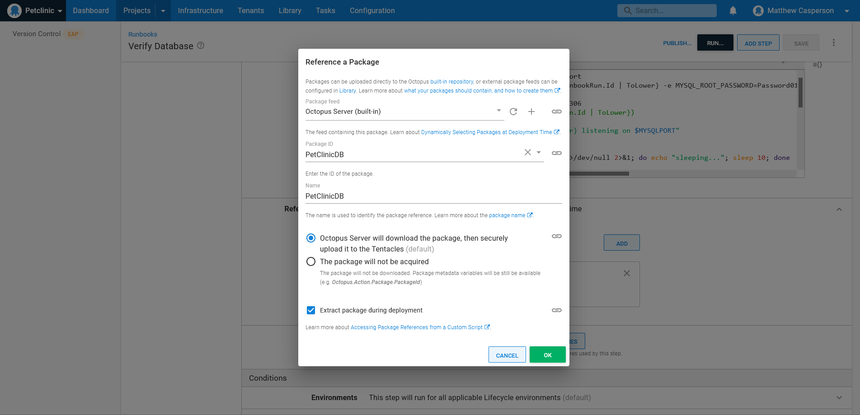Collapse the Environments conditions section
This screenshot has height=415, width=860.
pyautogui.click(x=839, y=397)
